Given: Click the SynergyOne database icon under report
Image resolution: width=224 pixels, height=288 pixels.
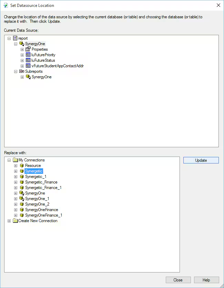Looking at the screenshot, I should pyautogui.click(x=22, y=44).
